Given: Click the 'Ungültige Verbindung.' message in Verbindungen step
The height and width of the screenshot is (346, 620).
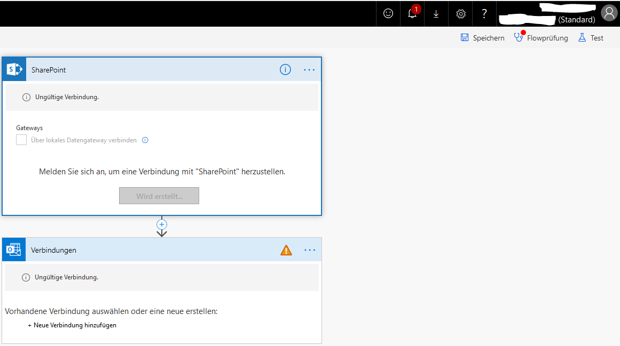Looking at the screenshot, I should [66, 277].
